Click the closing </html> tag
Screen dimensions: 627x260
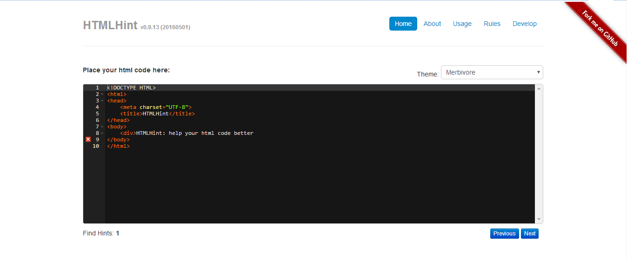[118, 146]
